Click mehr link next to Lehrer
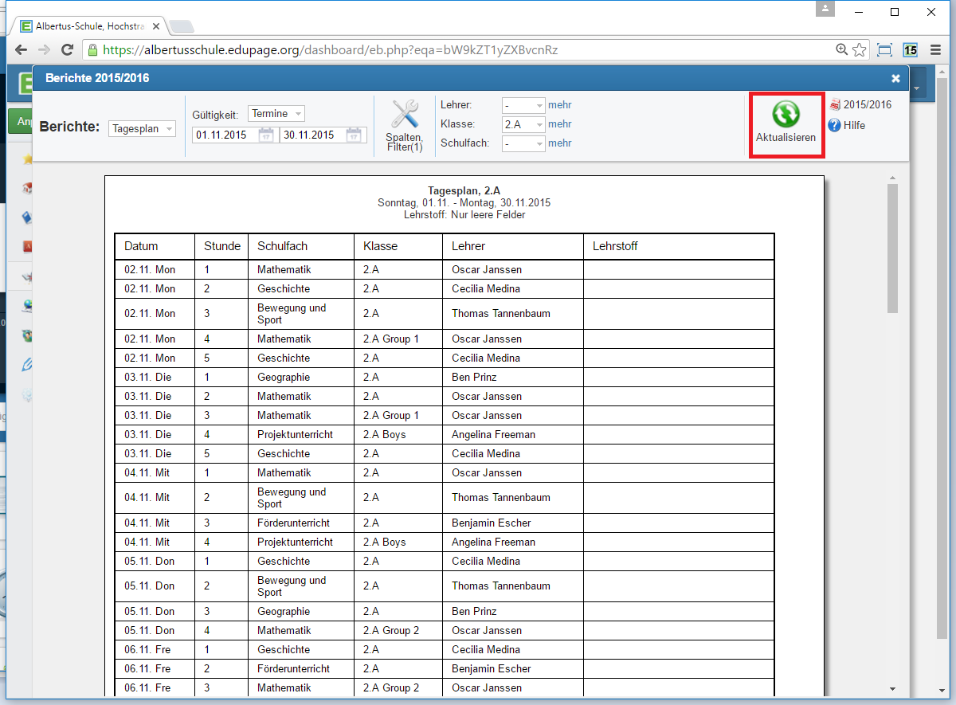 560,104
